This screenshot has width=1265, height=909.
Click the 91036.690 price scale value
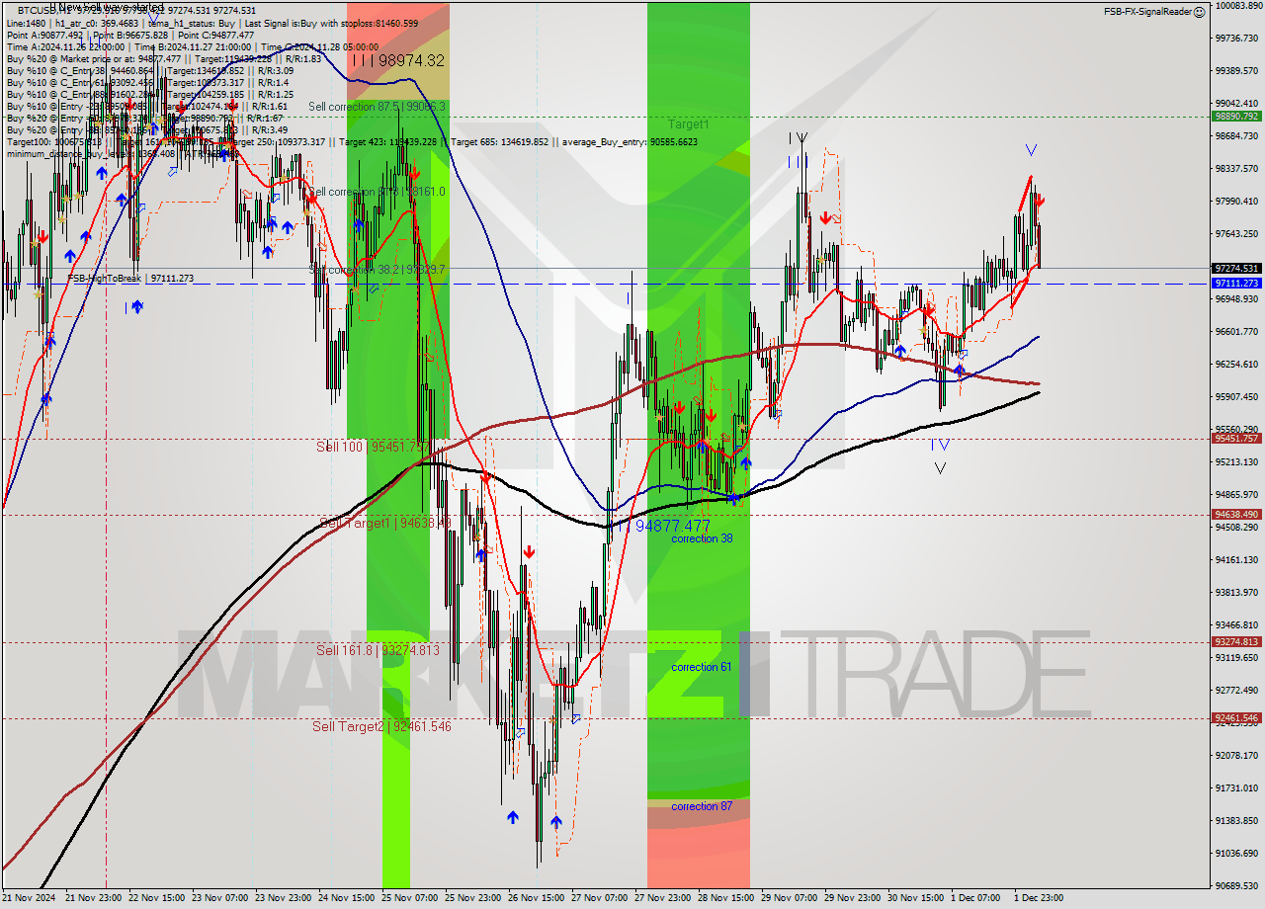pyautogui.click(x=1237, y=853)
